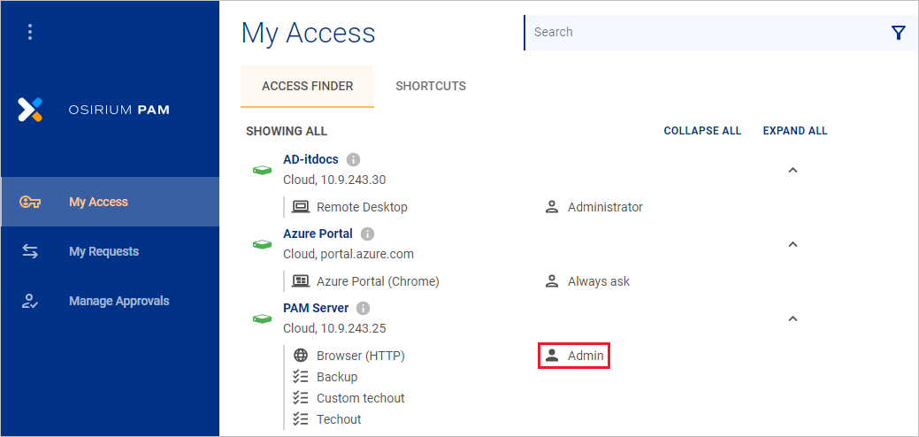Image resolution: width=919 pixels, height=437 pixels.
Task: Switch to the Shortcuts tab
Action: [x=431, y=86]
